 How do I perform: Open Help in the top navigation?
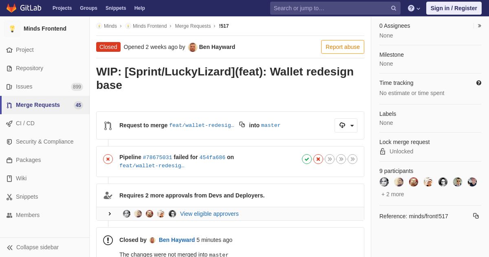click(140, 8)
